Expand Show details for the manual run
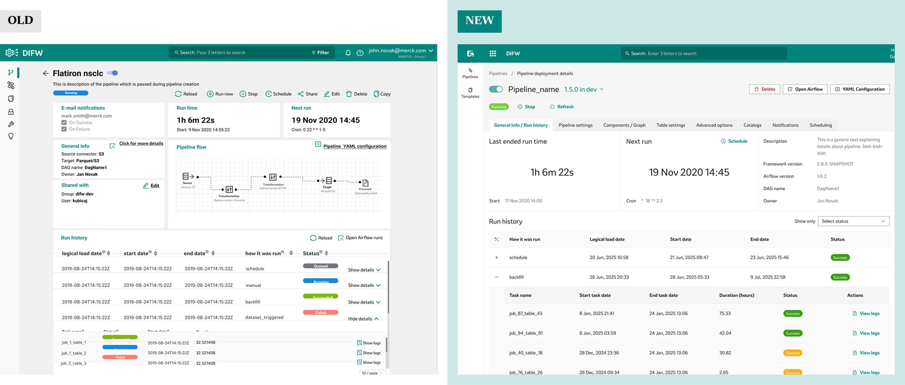 [x=364, y=285]
